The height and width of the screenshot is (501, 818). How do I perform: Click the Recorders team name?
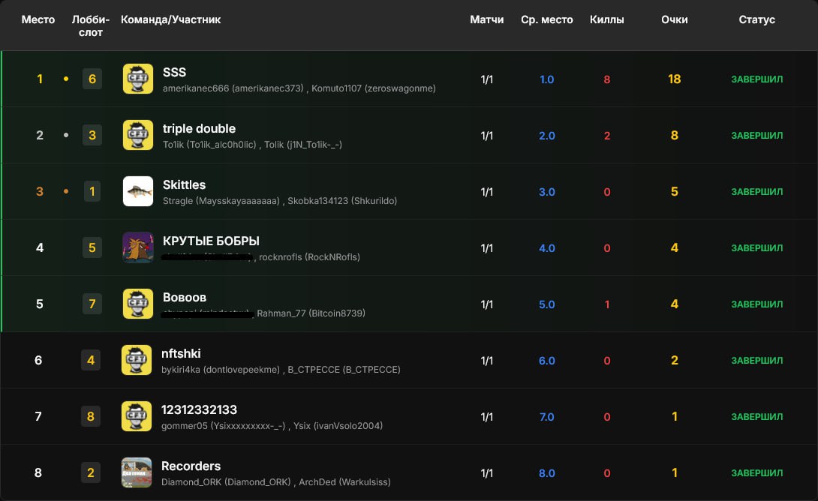tap(191, 466)
